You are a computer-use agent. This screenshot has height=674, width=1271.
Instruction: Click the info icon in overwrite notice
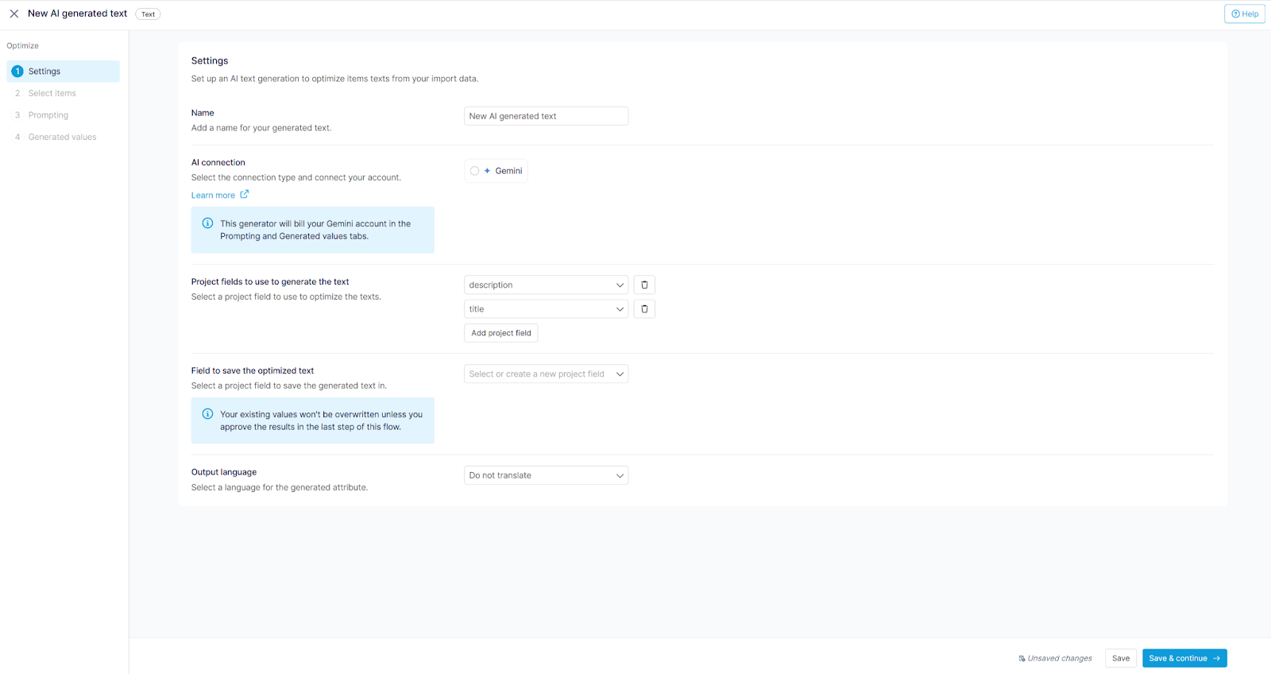tap(207, 414)
